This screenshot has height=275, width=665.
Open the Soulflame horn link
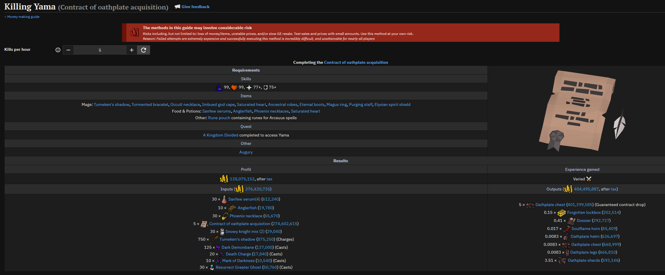point(586,229)
